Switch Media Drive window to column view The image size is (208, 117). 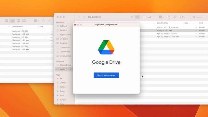point(144,17)
